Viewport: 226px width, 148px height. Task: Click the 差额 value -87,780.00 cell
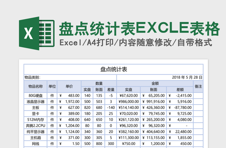(180, 108)
